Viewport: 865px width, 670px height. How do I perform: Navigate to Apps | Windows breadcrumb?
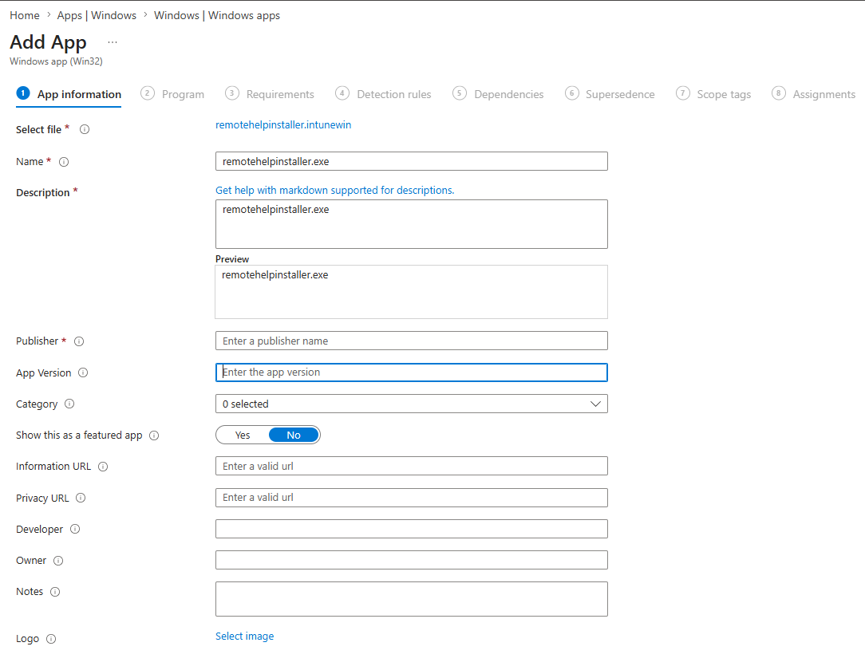[97, 15]
